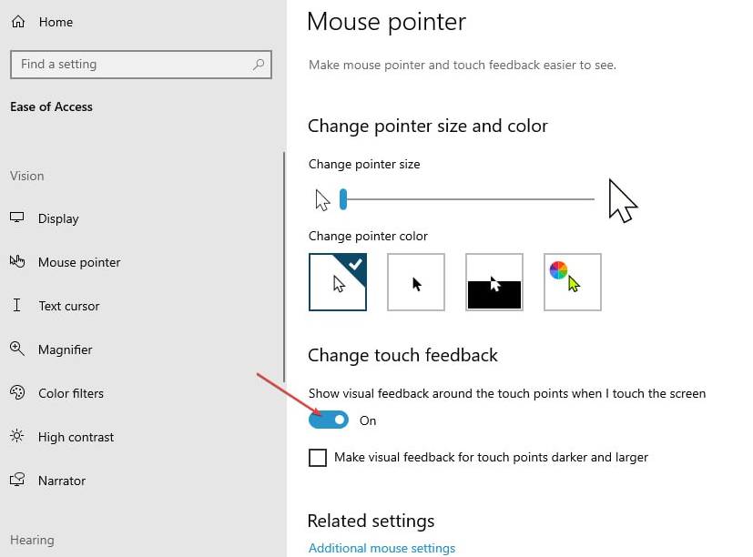The image size is (753, 557).
Task: Click the Change touch feedback heading
Action: click(402, 355)
